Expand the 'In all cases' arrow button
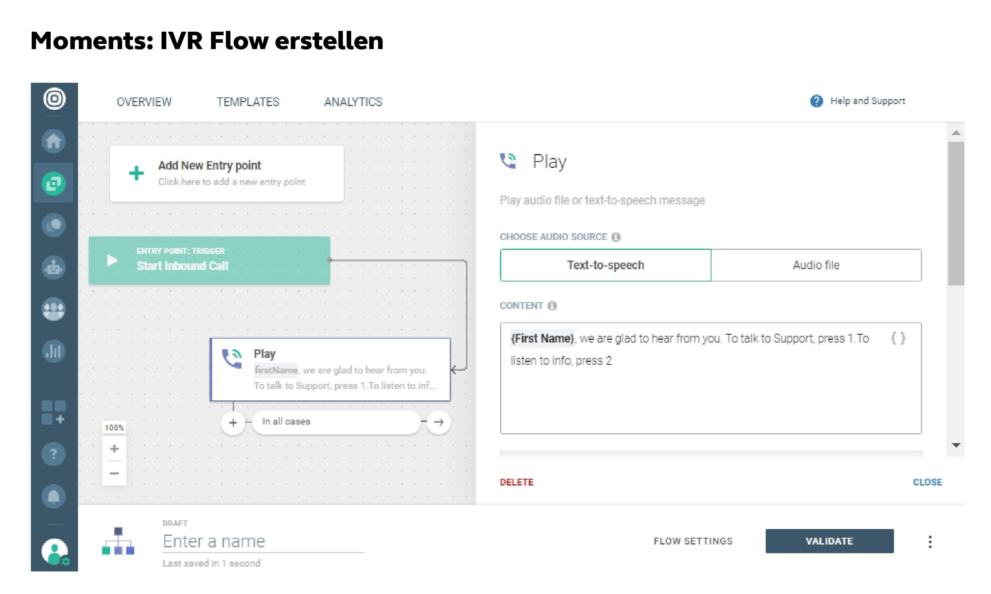 (439, 422)
